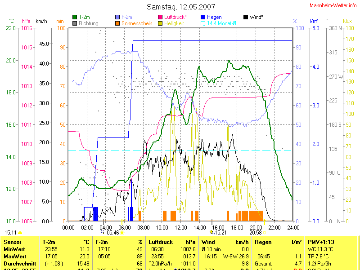Click the orange Sonnenschein legend square
The height and width of the screenshot is (270, 360).
117,23
